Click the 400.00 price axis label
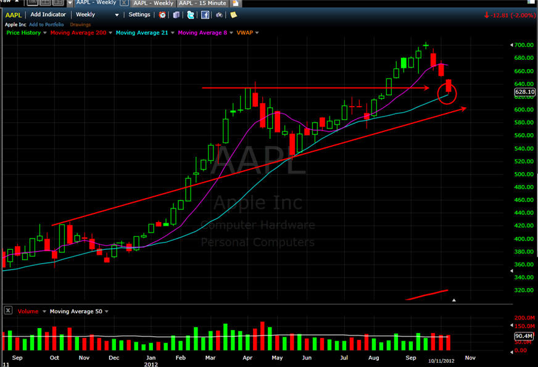This screenshot has height=367, width=538. pos(524,239)
